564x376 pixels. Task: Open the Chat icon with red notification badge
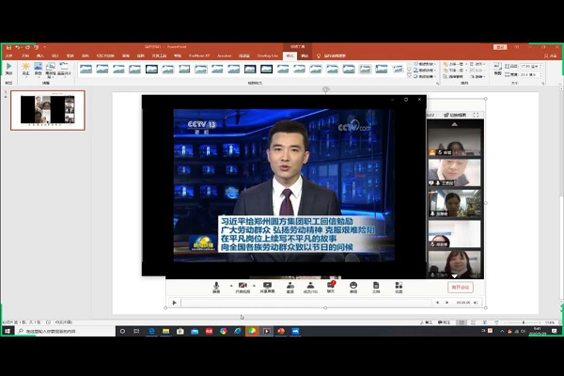[x=331, y=286]
